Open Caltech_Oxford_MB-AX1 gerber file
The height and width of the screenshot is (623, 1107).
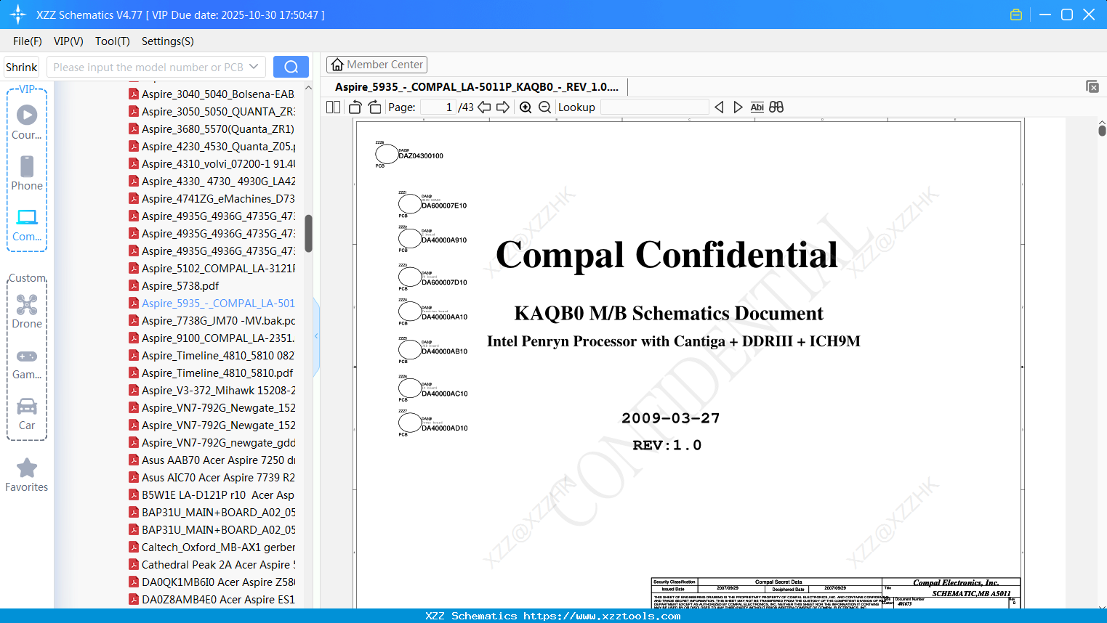[212, 547]
